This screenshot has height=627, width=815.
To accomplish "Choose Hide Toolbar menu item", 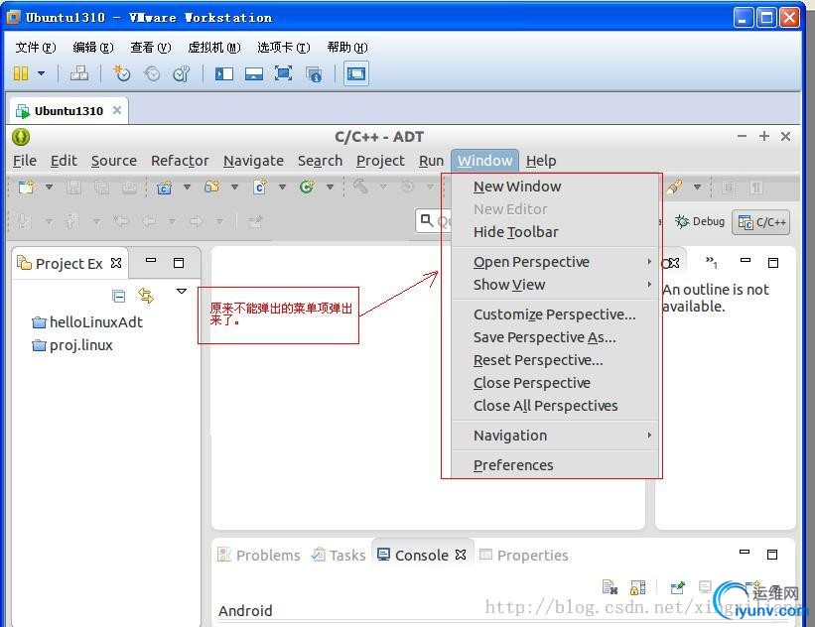I will [555, 232].
